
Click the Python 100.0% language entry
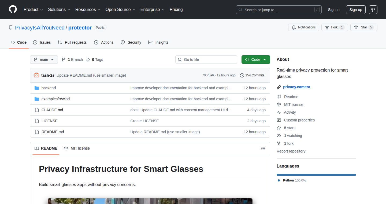292,180
